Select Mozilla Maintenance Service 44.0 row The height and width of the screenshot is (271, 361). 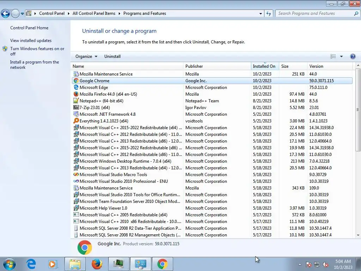[212, 74]
